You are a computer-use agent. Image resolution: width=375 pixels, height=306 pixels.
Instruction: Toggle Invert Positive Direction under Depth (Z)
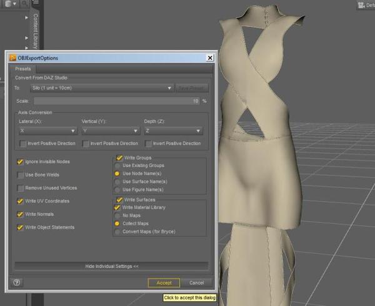(148, 143)
